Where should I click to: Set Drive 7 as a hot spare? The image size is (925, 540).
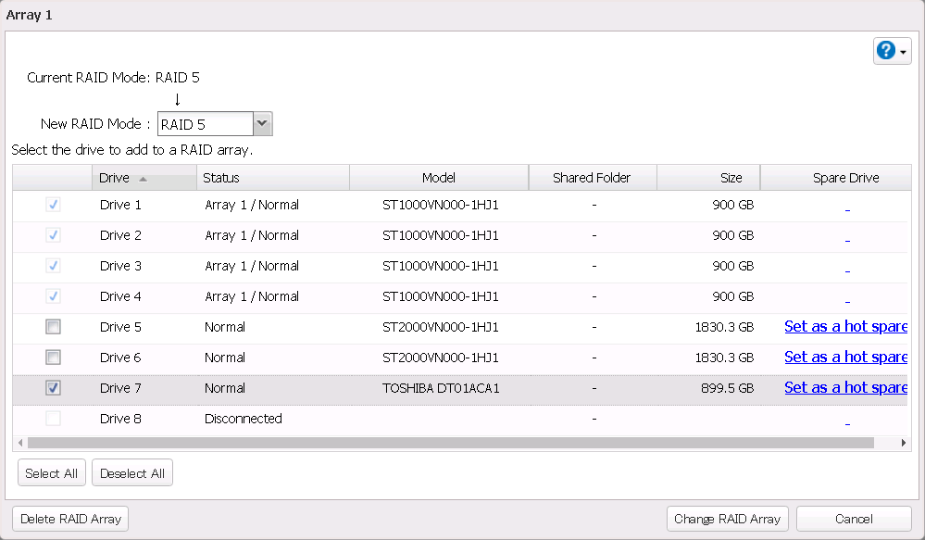tap(844, 388)
